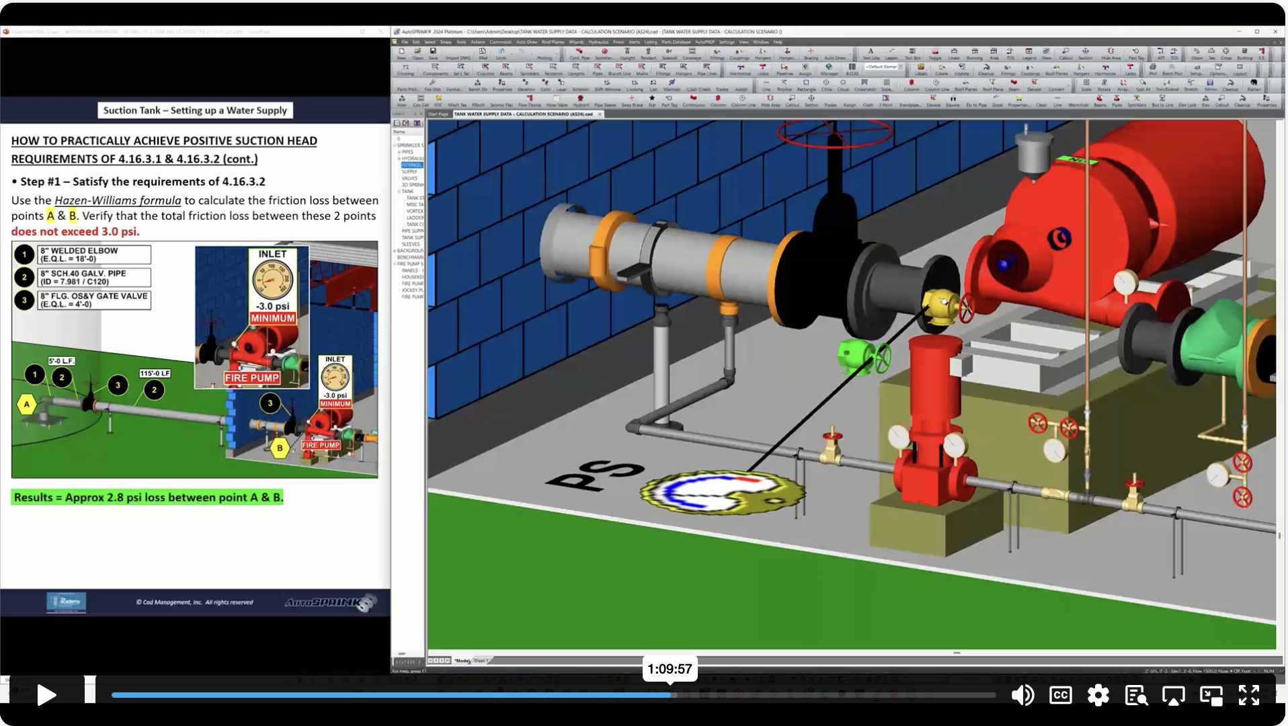
Task: Collapse the SPRINKLER layer group
Action: tap(395, 145)
